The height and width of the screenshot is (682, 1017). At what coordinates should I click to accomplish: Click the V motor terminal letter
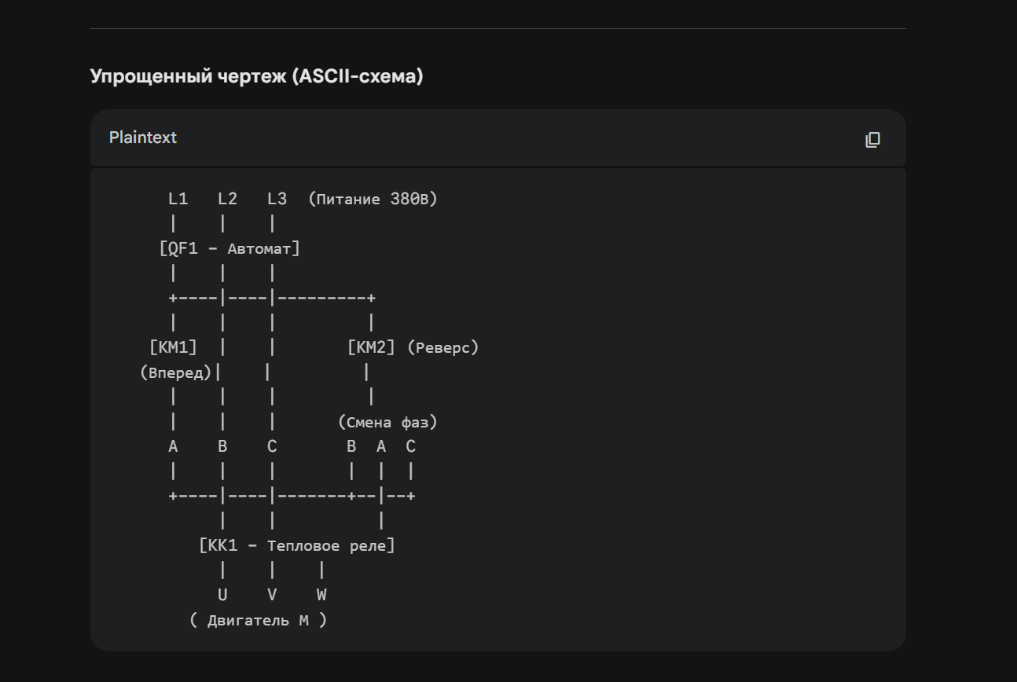[x=272, y=595]
